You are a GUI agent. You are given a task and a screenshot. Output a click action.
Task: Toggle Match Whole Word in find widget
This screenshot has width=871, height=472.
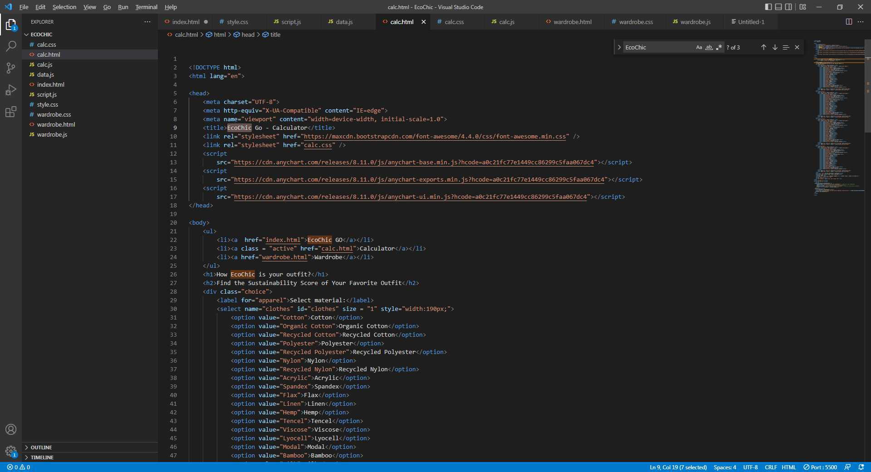(x=709, y=47)
